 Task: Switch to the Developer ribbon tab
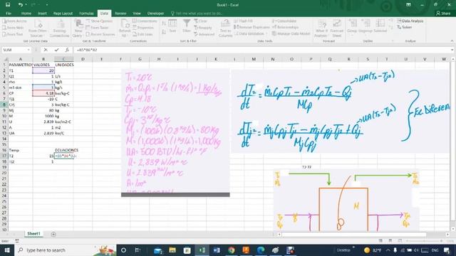click(155, 14)
